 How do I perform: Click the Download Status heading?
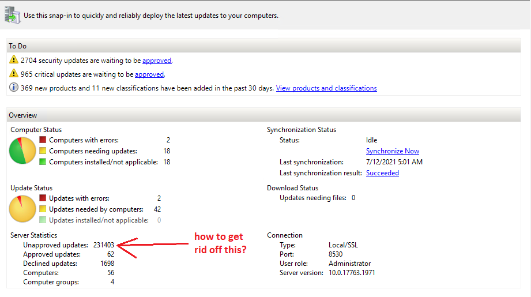pos(292,188)
